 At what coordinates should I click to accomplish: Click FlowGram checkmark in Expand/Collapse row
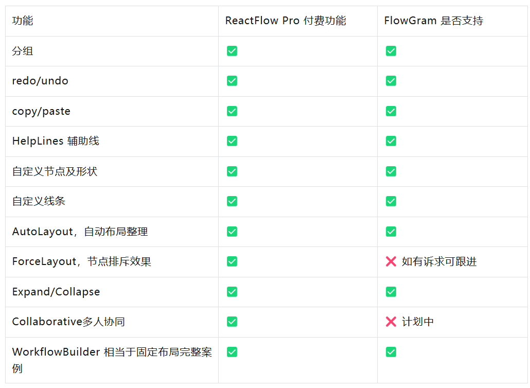point(391,292)
